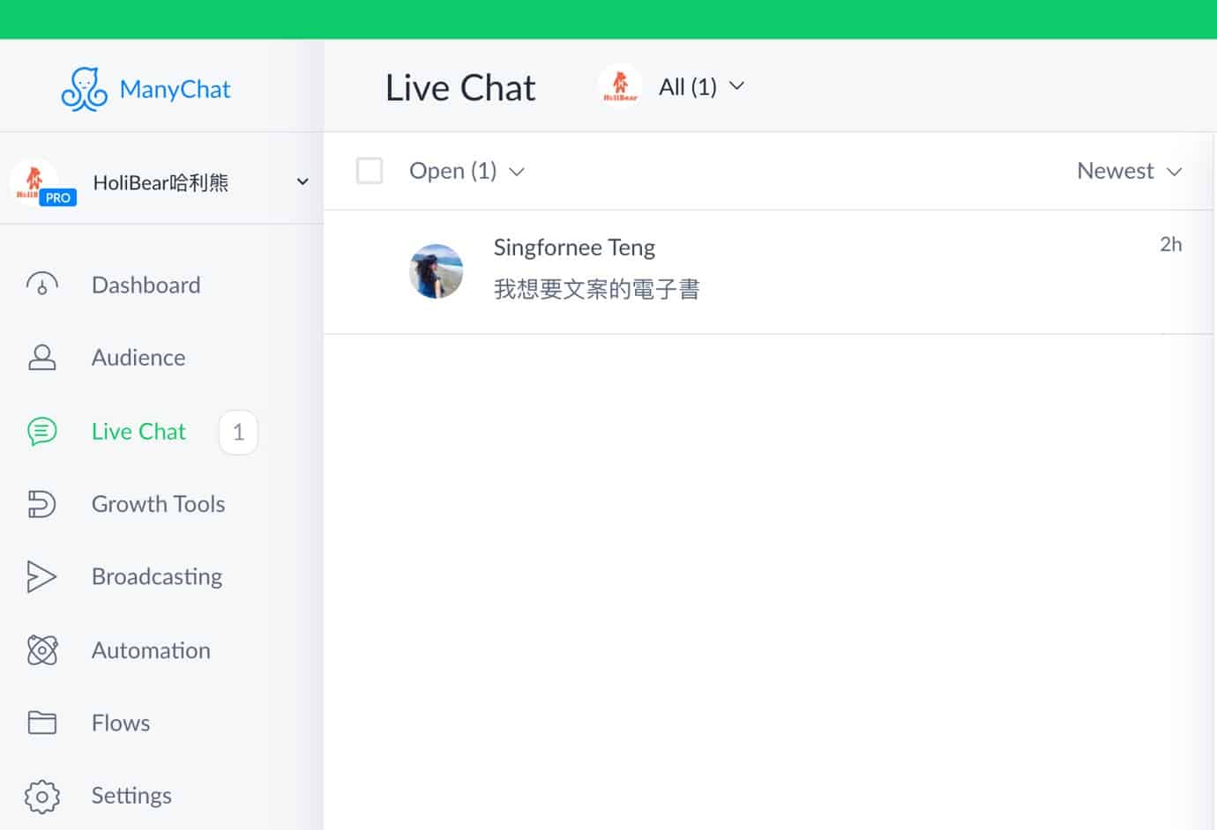
Task: Click the HoliBear avatar beside All (1)
Action: point(620,86)
